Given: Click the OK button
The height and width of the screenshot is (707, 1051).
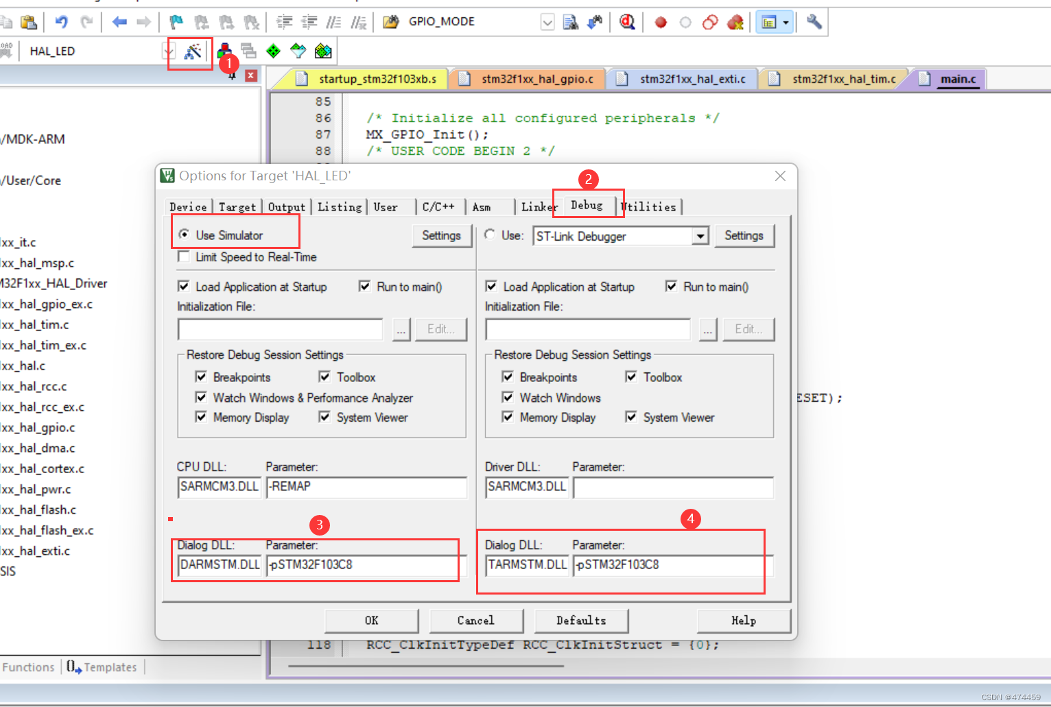Looking at the screenshot, I should click(371, 621).
